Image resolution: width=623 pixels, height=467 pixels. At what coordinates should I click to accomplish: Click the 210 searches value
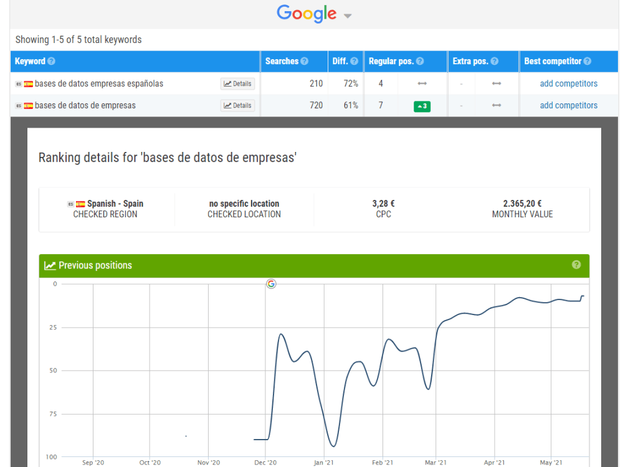click(x=316, y=84)
